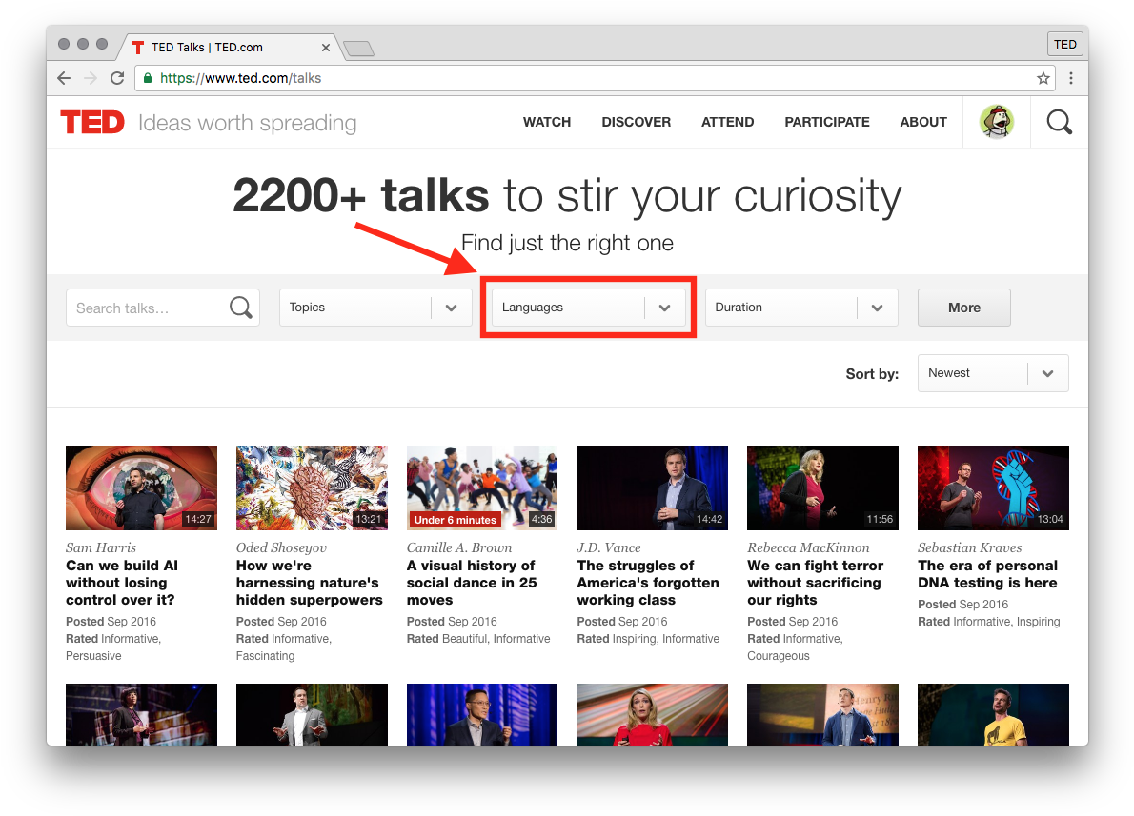The image size is (1134, 816).
Task: Open the Oded Shoseyov talk thumbnail
Action: tap(312, 488)
